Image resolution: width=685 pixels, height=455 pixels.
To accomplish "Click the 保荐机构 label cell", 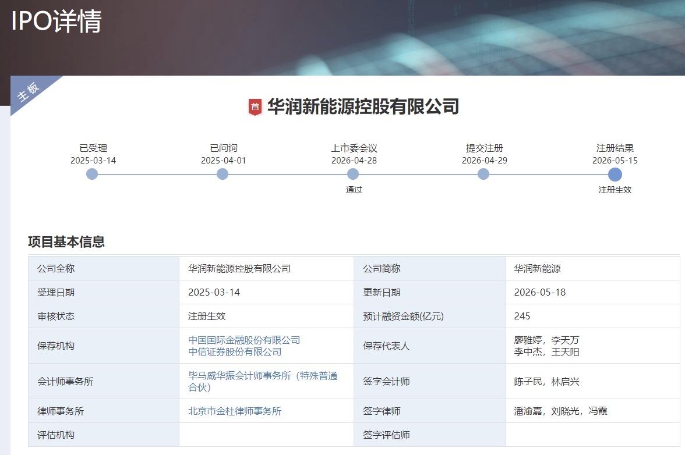I will [104, 346].
